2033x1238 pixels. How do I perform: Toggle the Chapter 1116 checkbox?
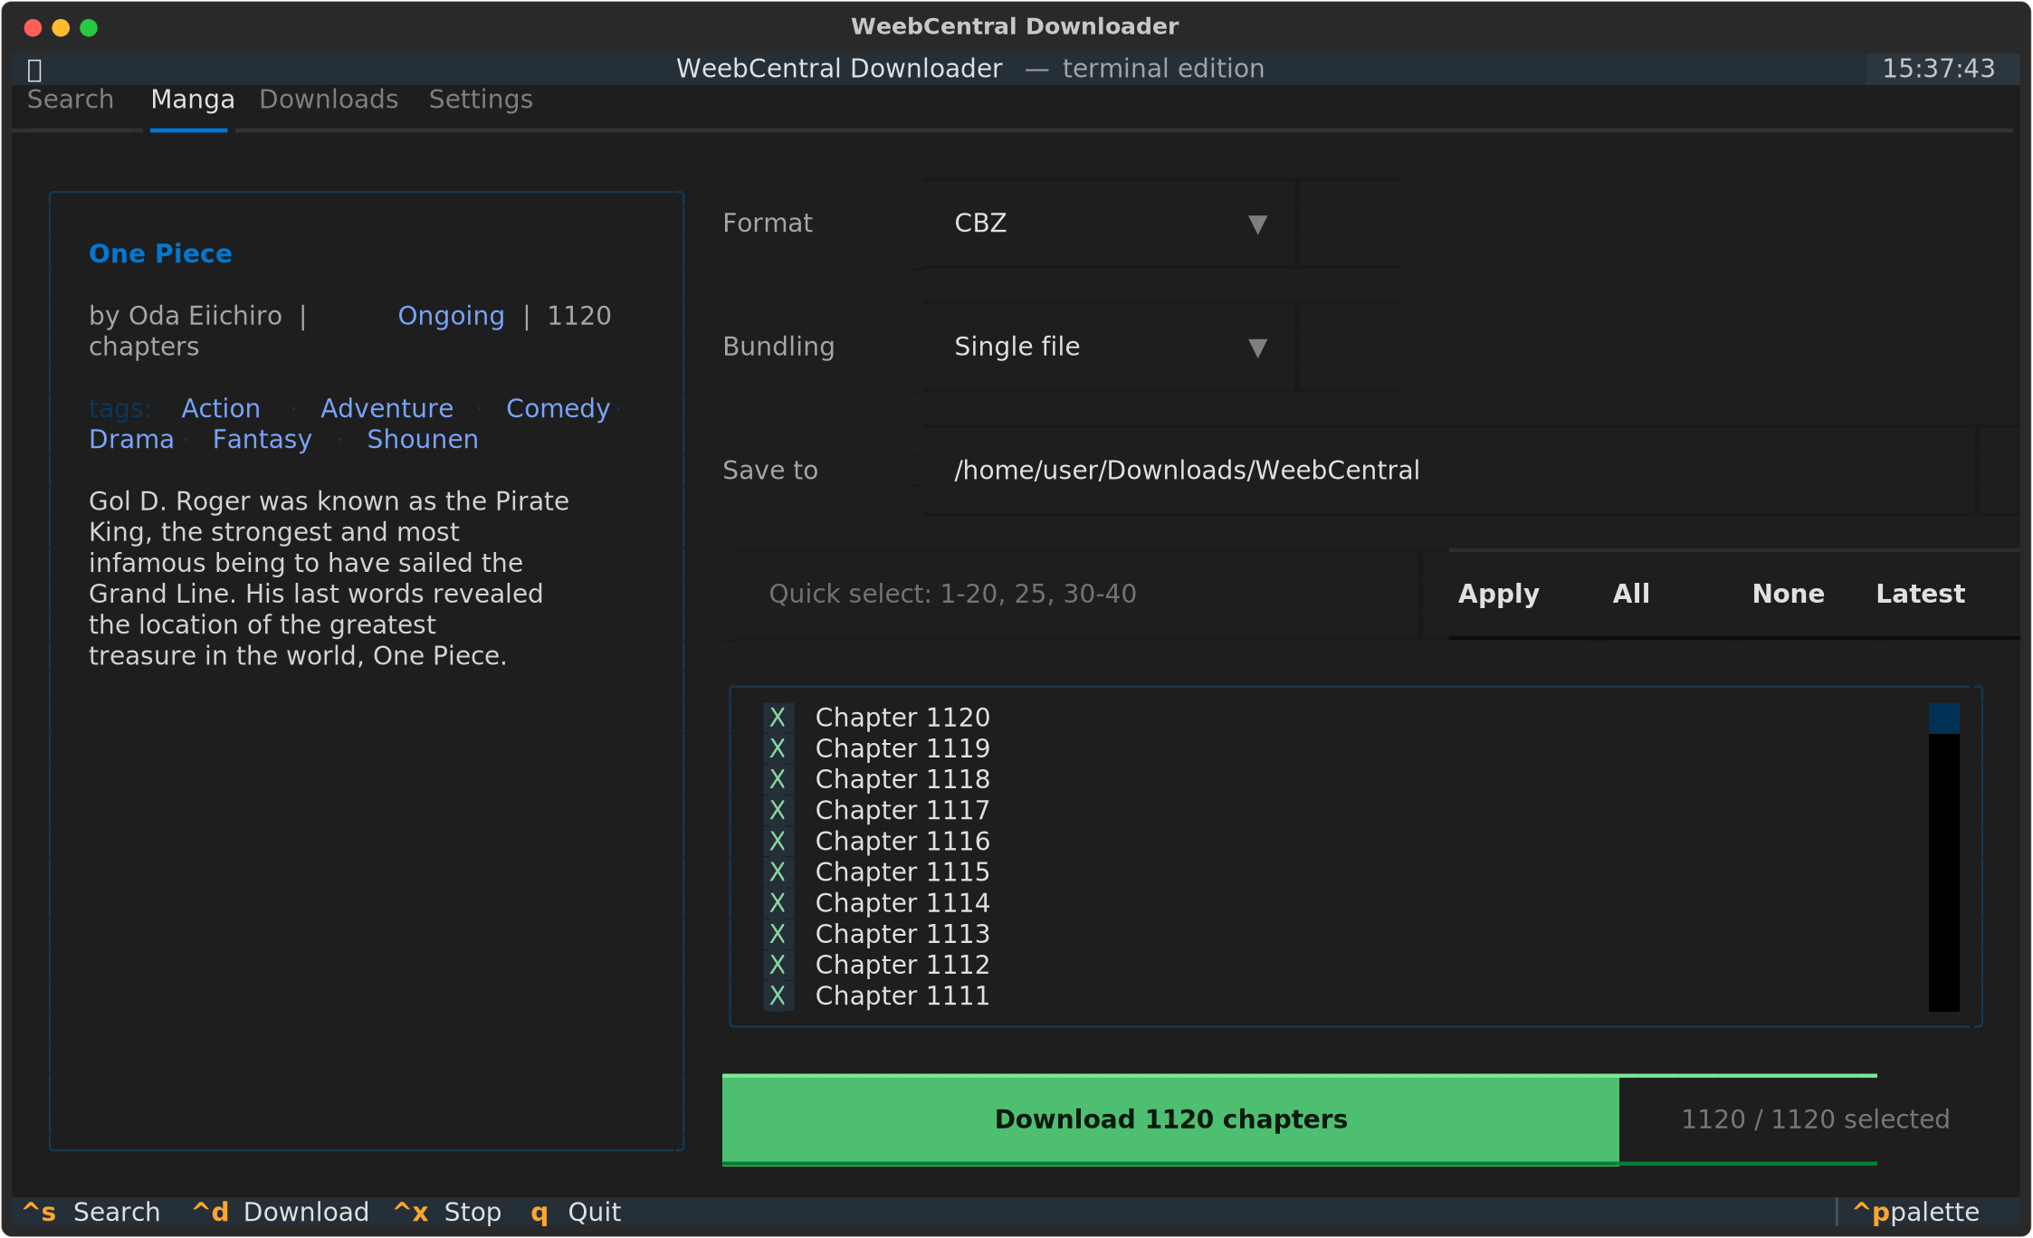[778, 841]
